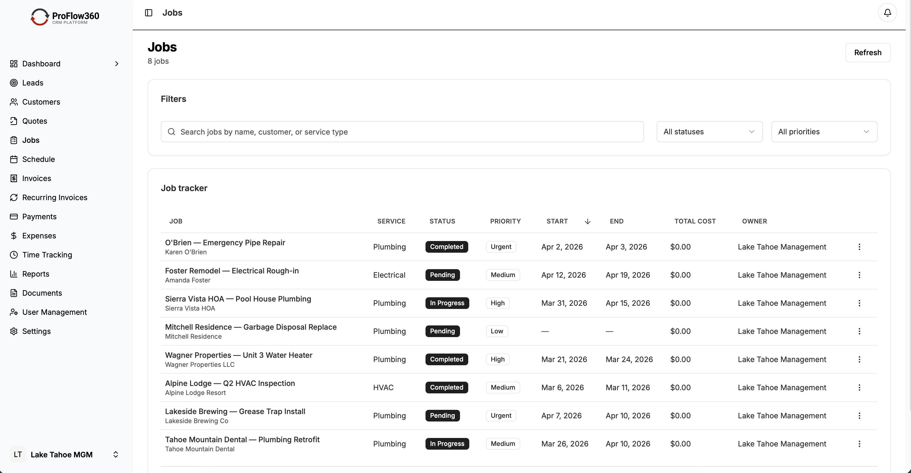Click the Refresh button
The width and height of the screenshot is (911, 473).
click(x=867, y=52)
